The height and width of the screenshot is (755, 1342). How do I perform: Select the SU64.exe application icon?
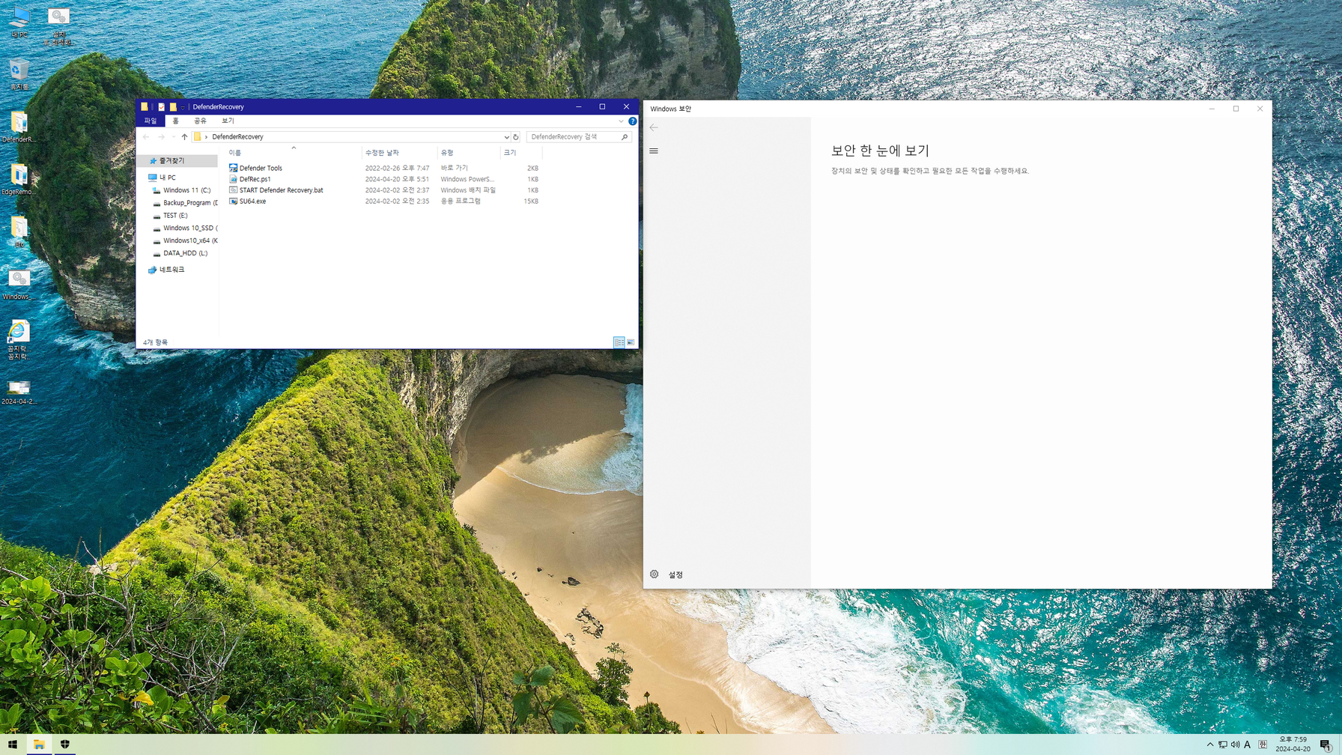[x=233, y=201]
